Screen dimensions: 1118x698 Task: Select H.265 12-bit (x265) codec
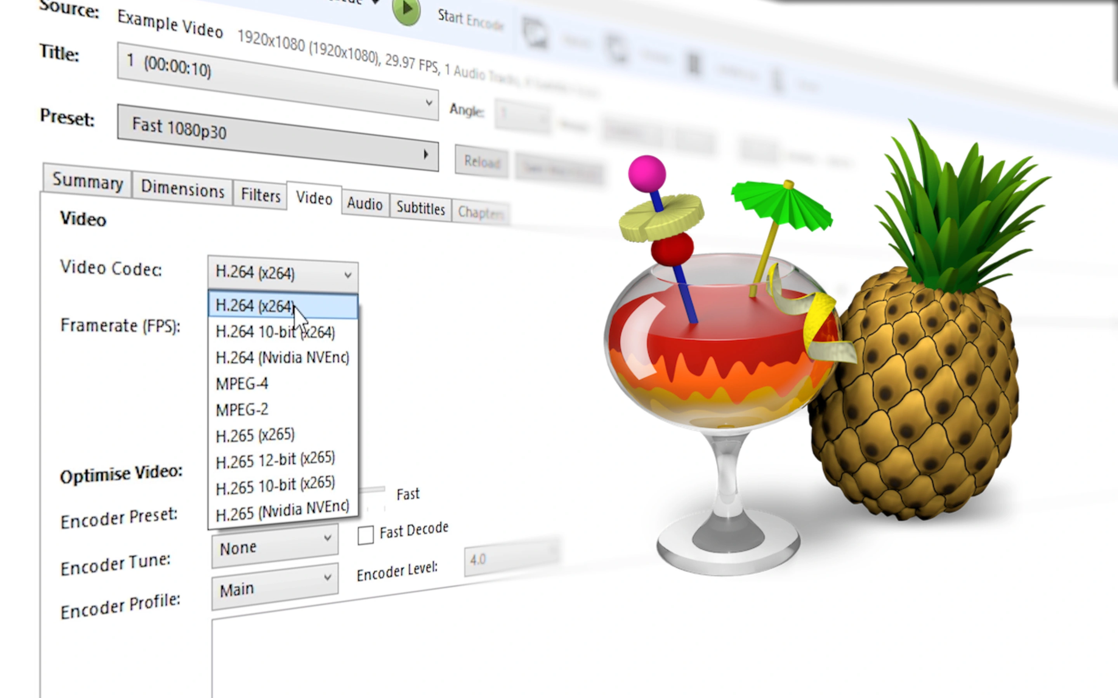coord(274,458)
